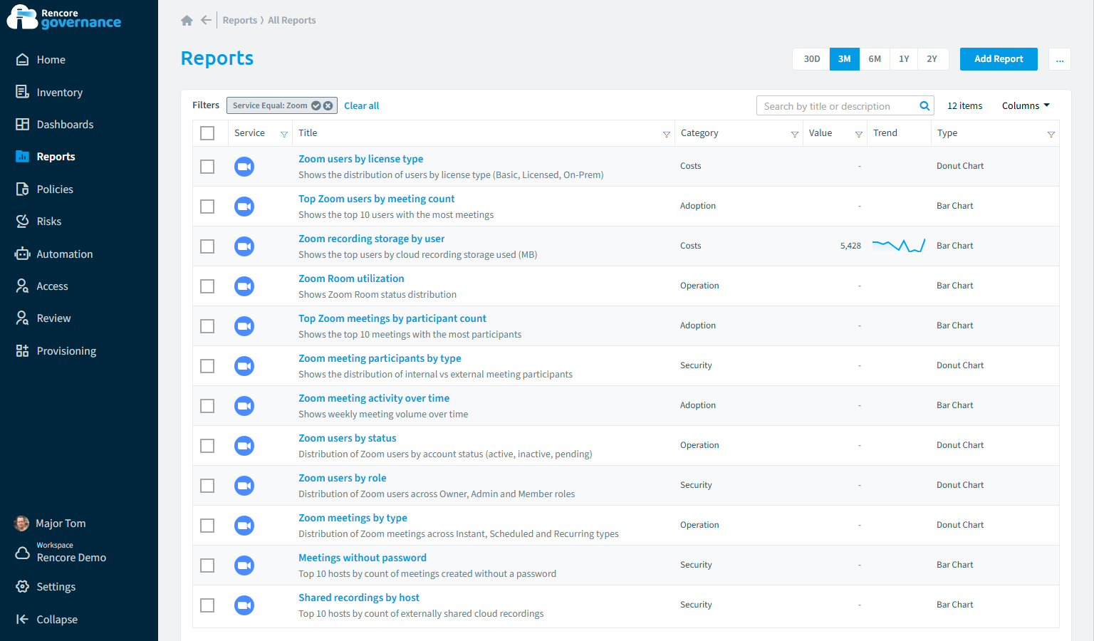Click the 12 items count label
Viewport: 1094px width, 641px height.
pos(965,105)
